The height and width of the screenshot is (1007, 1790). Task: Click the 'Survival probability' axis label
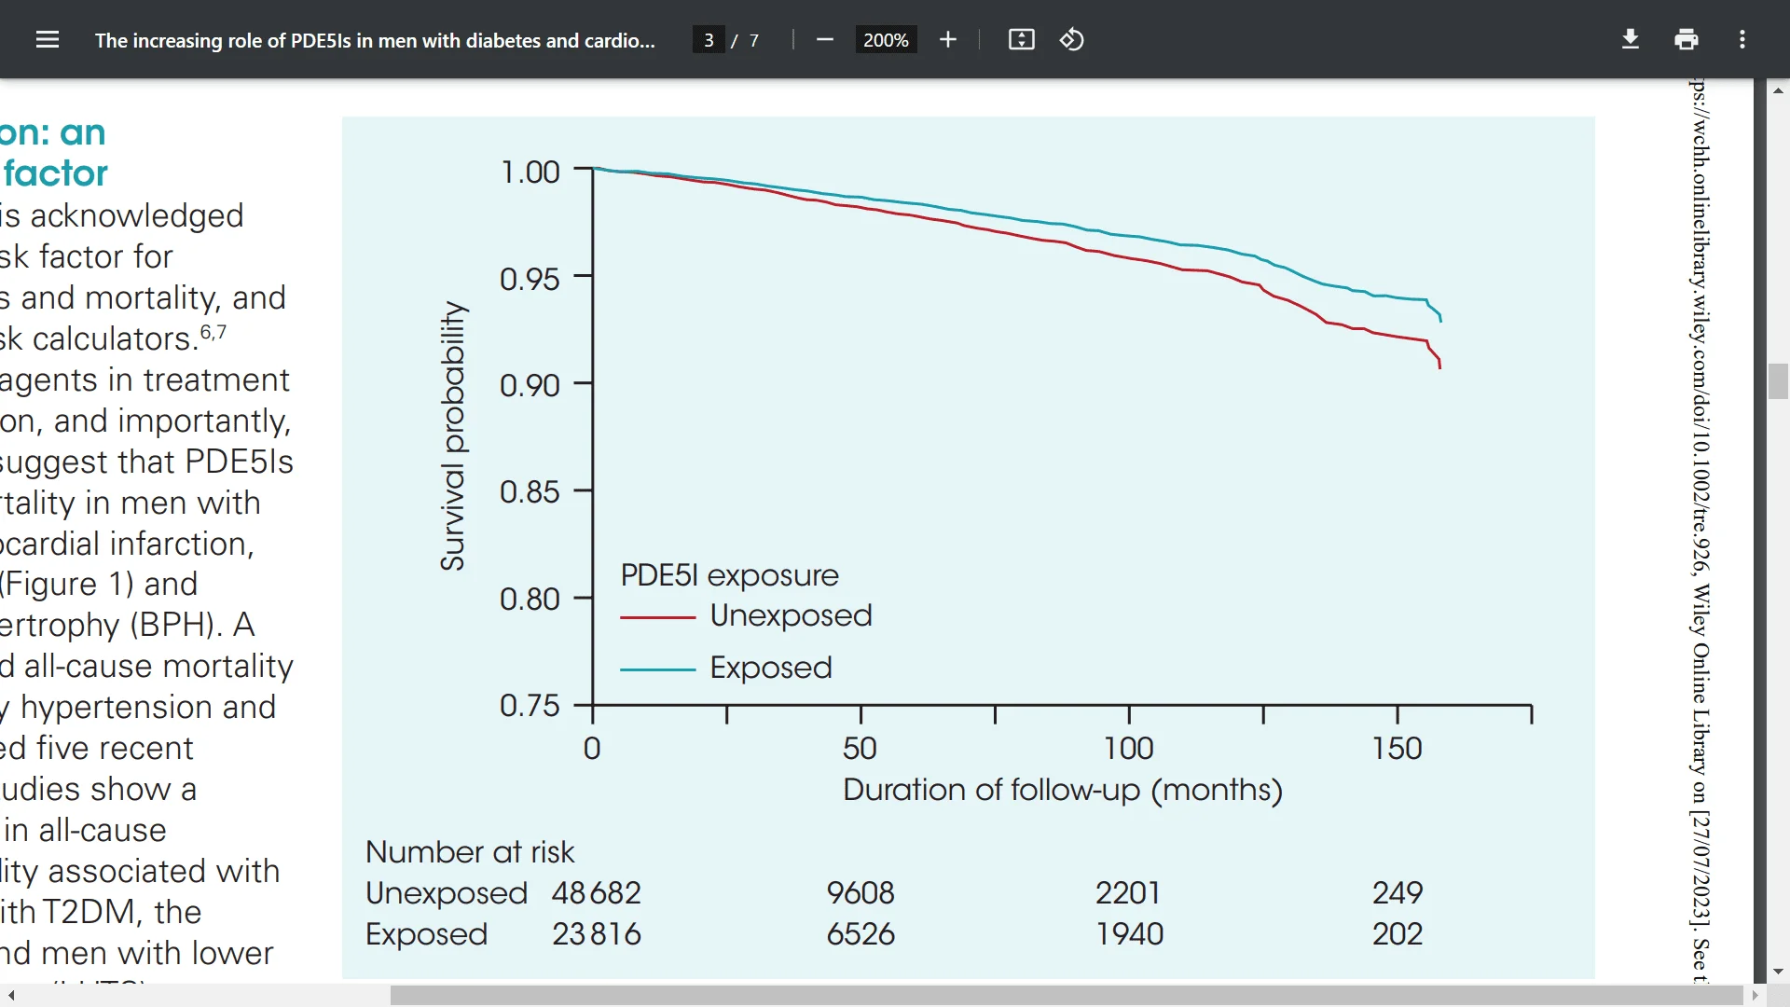(452, 435)
